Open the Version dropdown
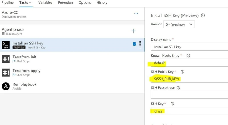Image resolution: width=228 pixels, height=125 pixels. [179, 25]
